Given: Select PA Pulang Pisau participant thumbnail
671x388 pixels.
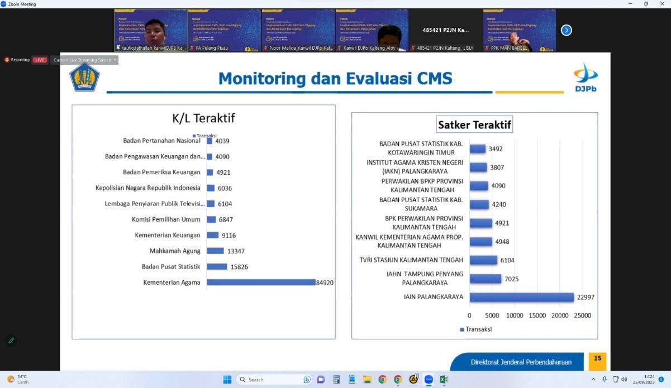Looking at the screenshot, I should point(224,30).
